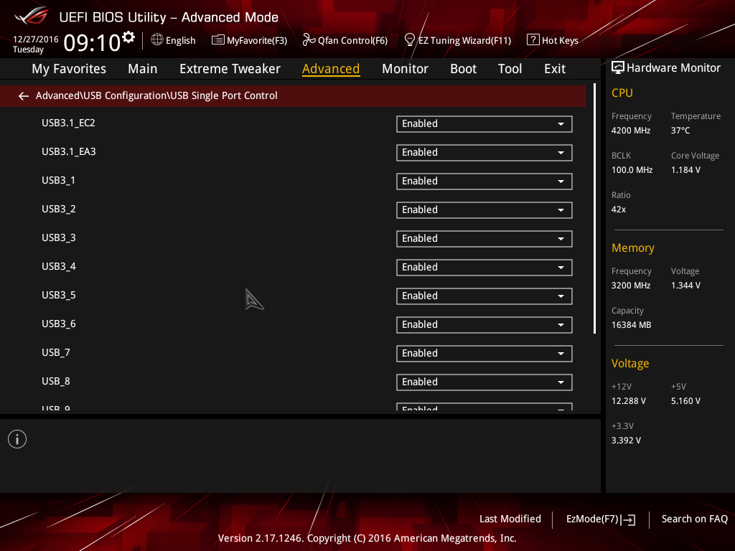Switch to the Boot tab
This screenshot has height=551, width=735.
463,69
